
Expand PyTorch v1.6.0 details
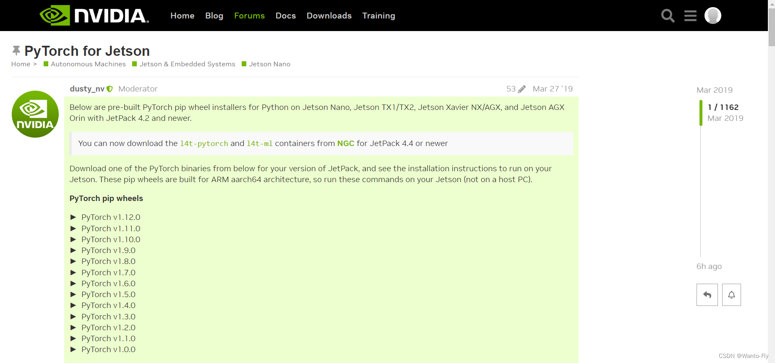tap(103, 283)
